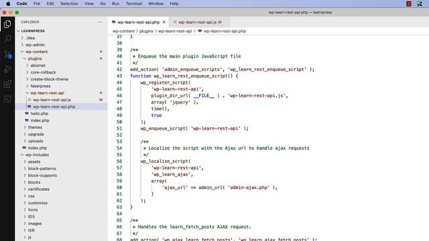The width and height of the screenshot is (429, 241).
Task: Open the Explorer more actions ellipsis
Action: (101, 22)
